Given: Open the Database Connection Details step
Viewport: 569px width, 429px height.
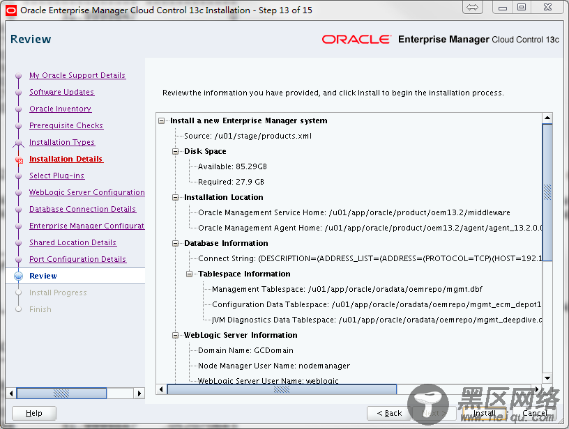Looking at the screenshot, I should 83,209.
